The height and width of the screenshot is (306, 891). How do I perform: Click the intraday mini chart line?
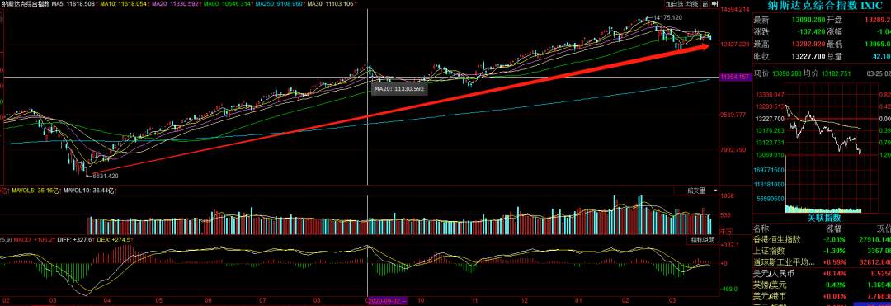coord(823,130)
